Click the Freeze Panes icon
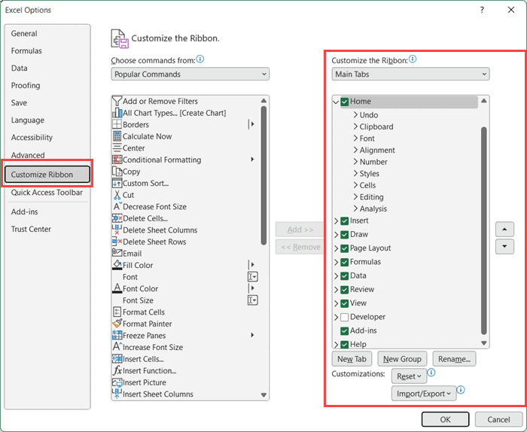Viewport: 527px width, 432px height. pos(117,335)
